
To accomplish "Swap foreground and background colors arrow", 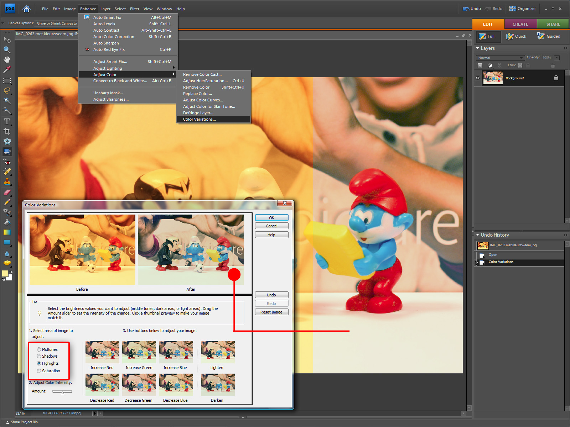I will [11, 272].
